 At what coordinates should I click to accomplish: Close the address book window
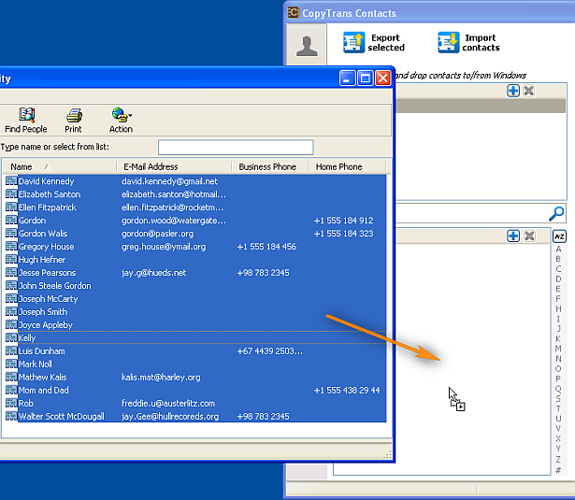click(382, 79)
